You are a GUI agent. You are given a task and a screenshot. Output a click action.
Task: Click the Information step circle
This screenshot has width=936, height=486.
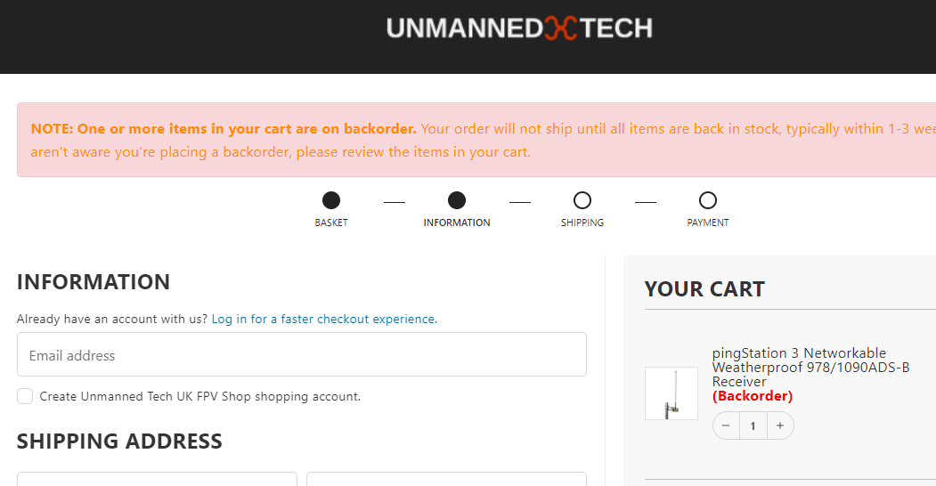457,200
